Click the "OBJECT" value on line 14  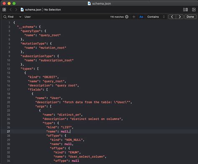coord(50,77)
